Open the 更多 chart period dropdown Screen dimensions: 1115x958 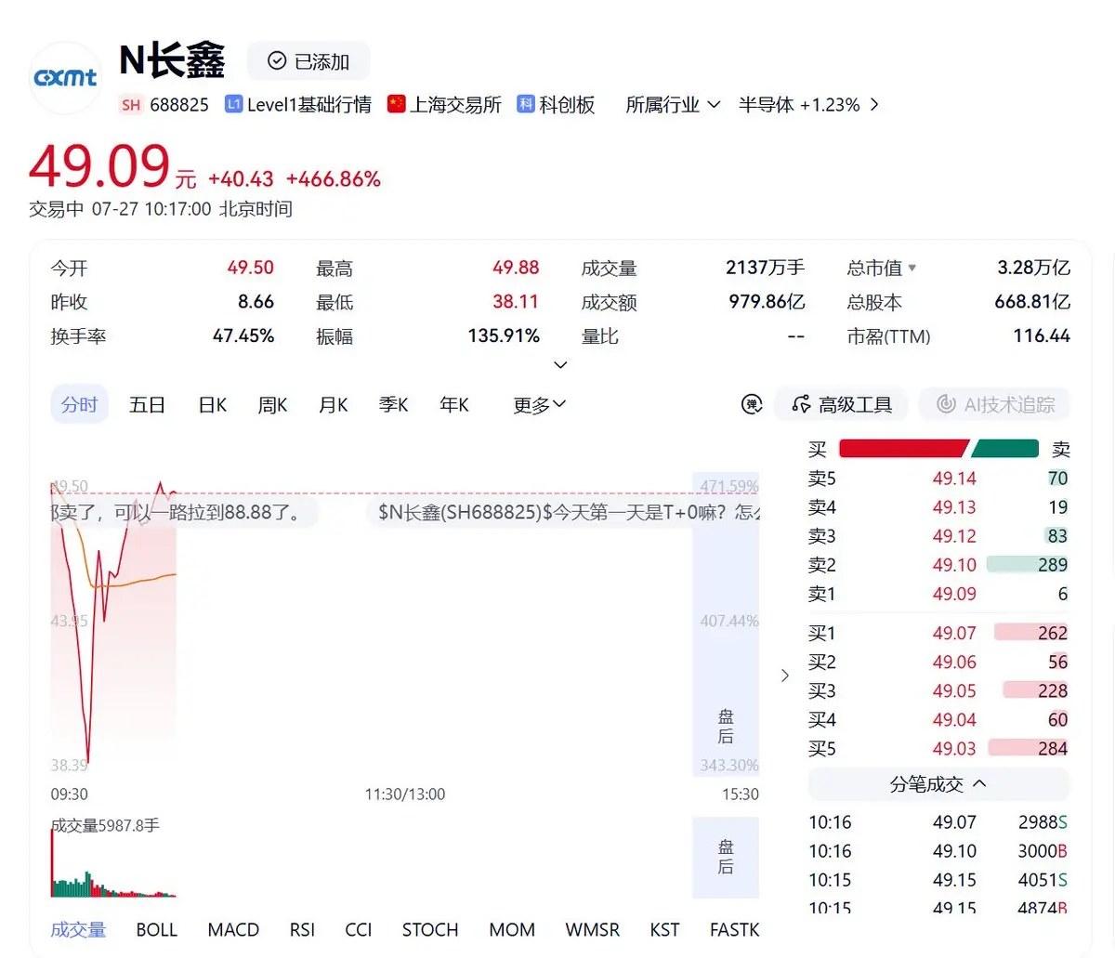(540, 405)
